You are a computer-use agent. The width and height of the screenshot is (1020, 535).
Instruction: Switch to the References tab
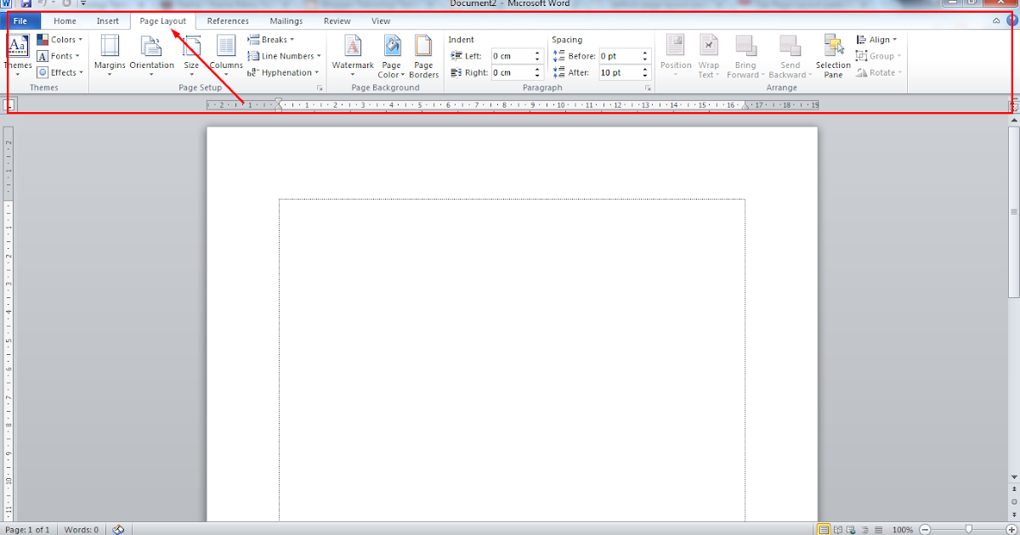pyautogui.click(x=227, y=20)
